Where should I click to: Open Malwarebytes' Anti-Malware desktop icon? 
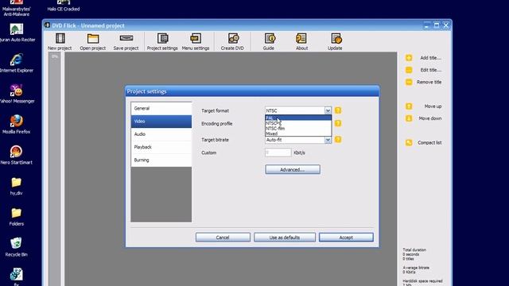pyautogui.click(x=16, y=2)
